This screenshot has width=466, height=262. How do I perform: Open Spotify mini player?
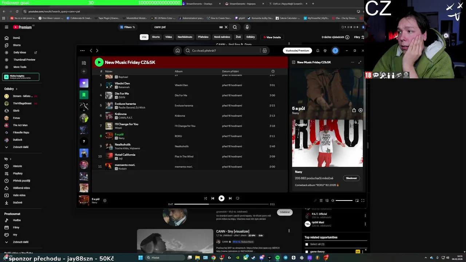357,201
